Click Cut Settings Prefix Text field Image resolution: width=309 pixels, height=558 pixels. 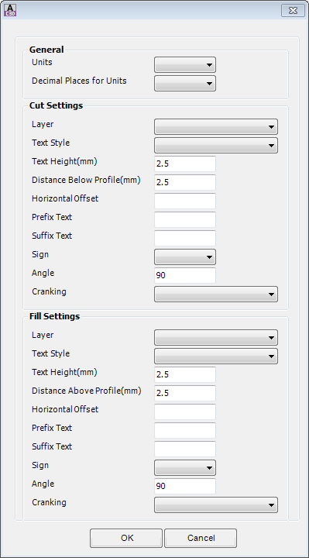[x=185, y=219]
